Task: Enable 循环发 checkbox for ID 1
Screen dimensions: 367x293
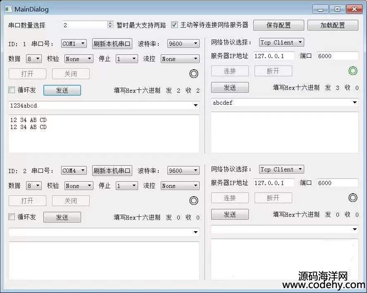Action: point(12,90)
